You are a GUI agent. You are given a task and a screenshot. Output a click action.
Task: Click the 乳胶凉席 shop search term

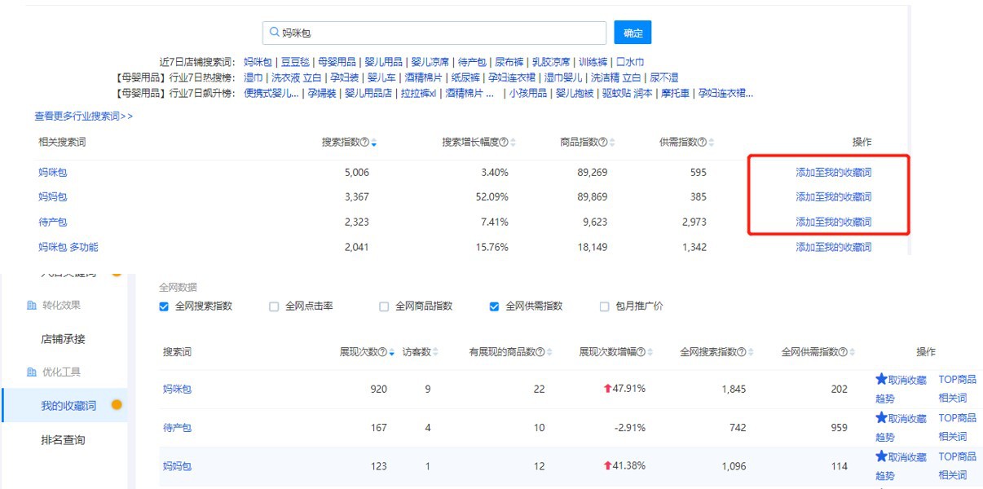click(x=551, y=62)
